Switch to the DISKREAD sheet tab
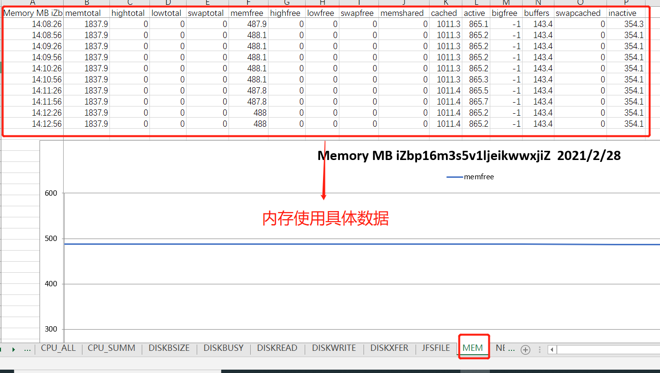 click(277, 347)
